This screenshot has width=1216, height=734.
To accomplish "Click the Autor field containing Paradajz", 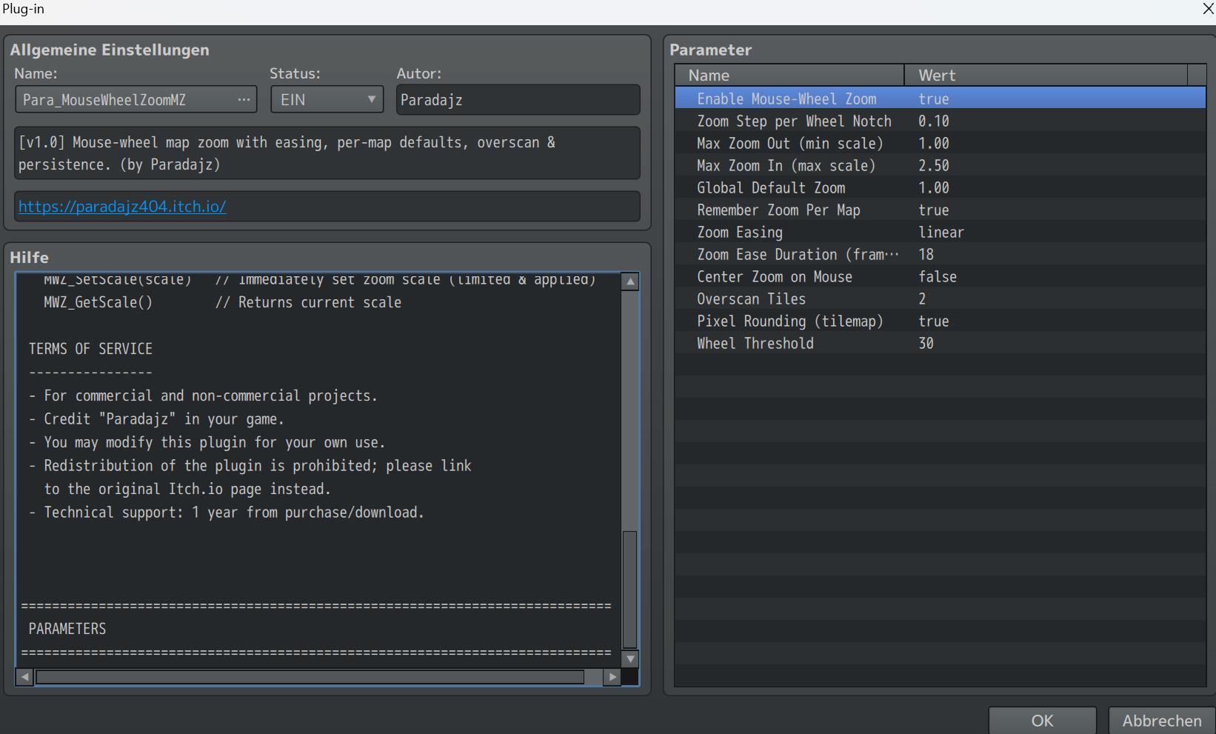I will tap(518, 99).
